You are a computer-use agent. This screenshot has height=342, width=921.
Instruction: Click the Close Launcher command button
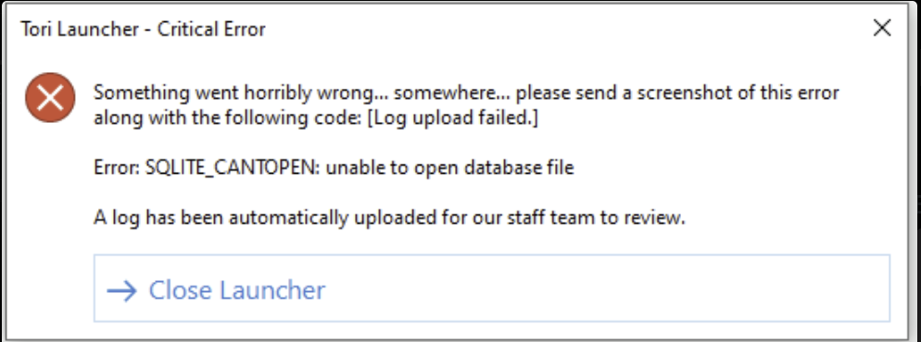click(492, 288)
